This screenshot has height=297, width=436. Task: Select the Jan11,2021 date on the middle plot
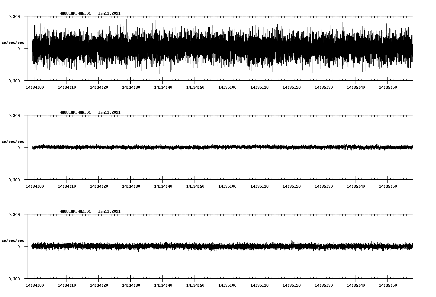coord(109,112)
